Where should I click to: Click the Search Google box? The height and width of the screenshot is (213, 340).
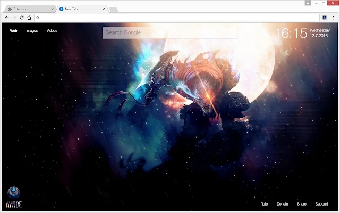tap(170, 32)
